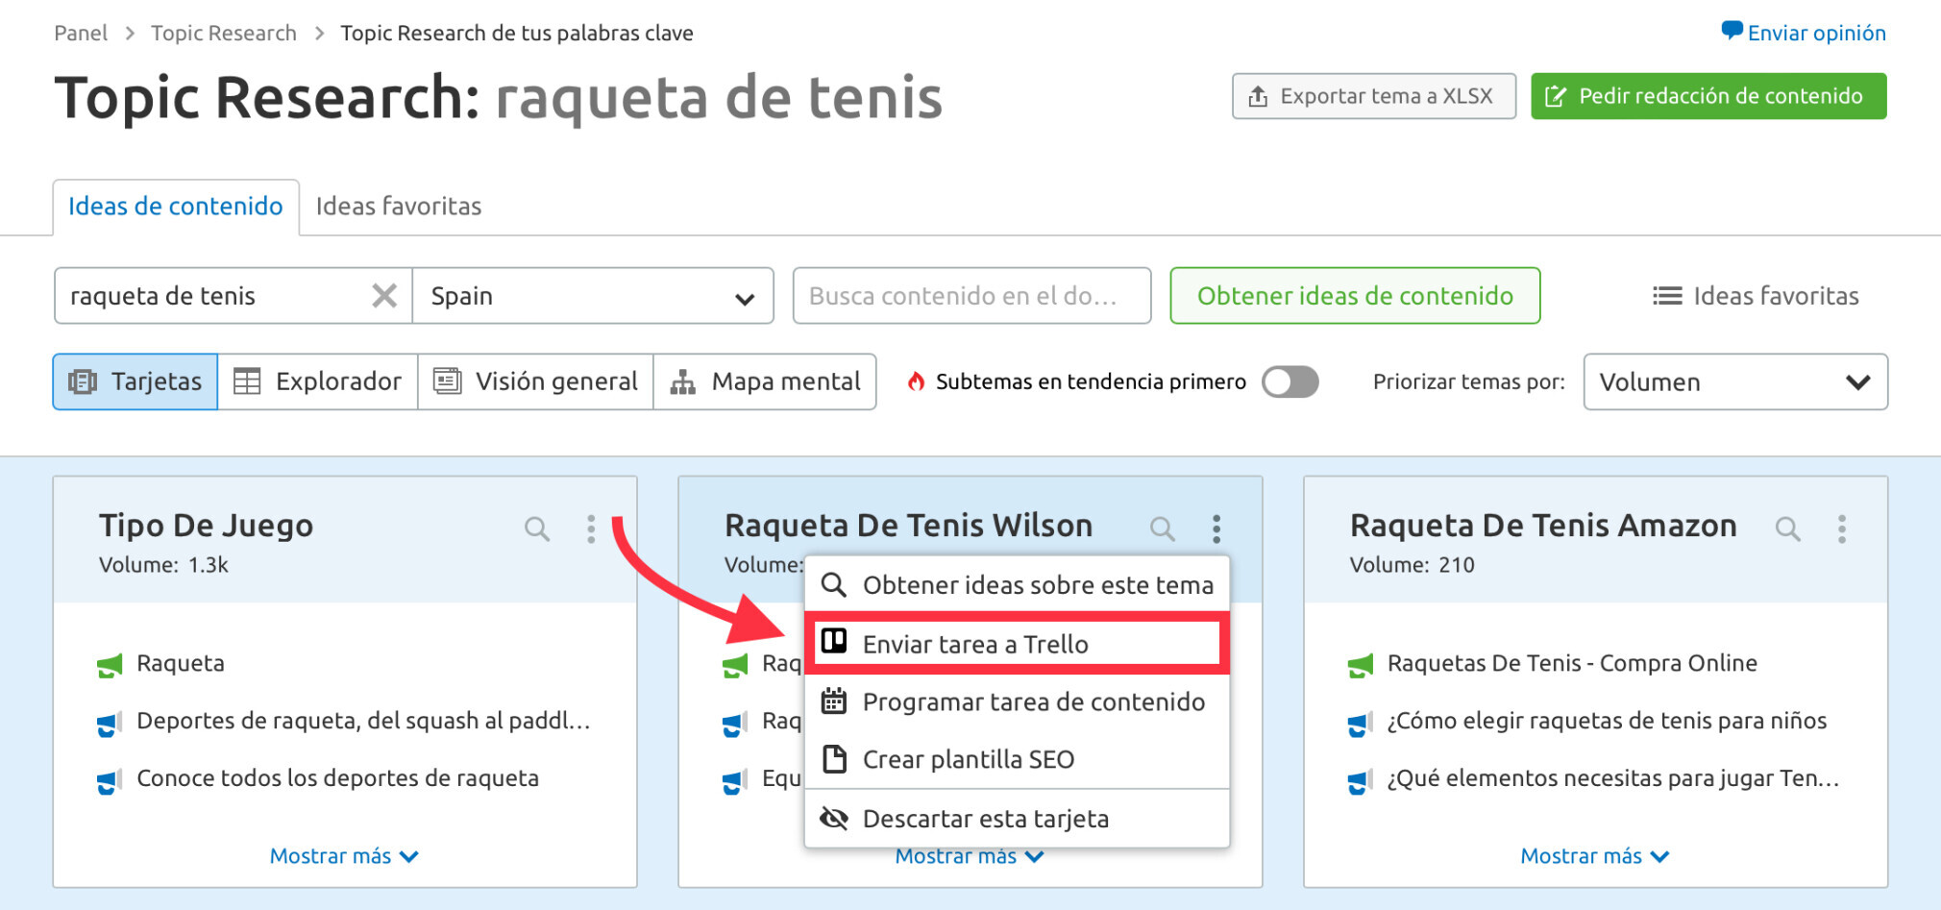Click the Tipo De Juego card title
The width and height of the screenshot is (1941, 910).
[x=206, y=526]
